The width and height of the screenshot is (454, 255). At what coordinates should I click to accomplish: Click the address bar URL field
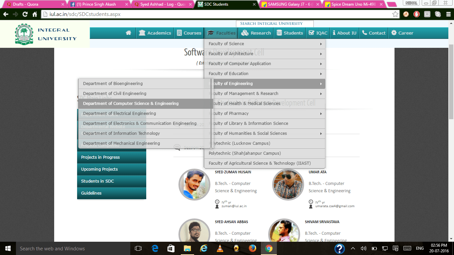220,14
